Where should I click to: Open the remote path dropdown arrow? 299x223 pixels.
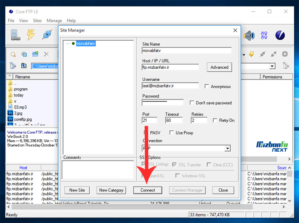pos(272,66)
